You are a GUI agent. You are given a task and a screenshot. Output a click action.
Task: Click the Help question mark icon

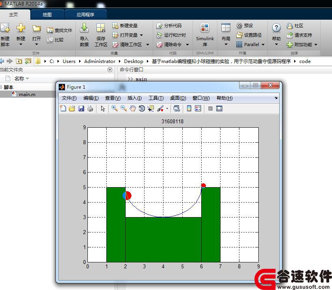(276, 28)
